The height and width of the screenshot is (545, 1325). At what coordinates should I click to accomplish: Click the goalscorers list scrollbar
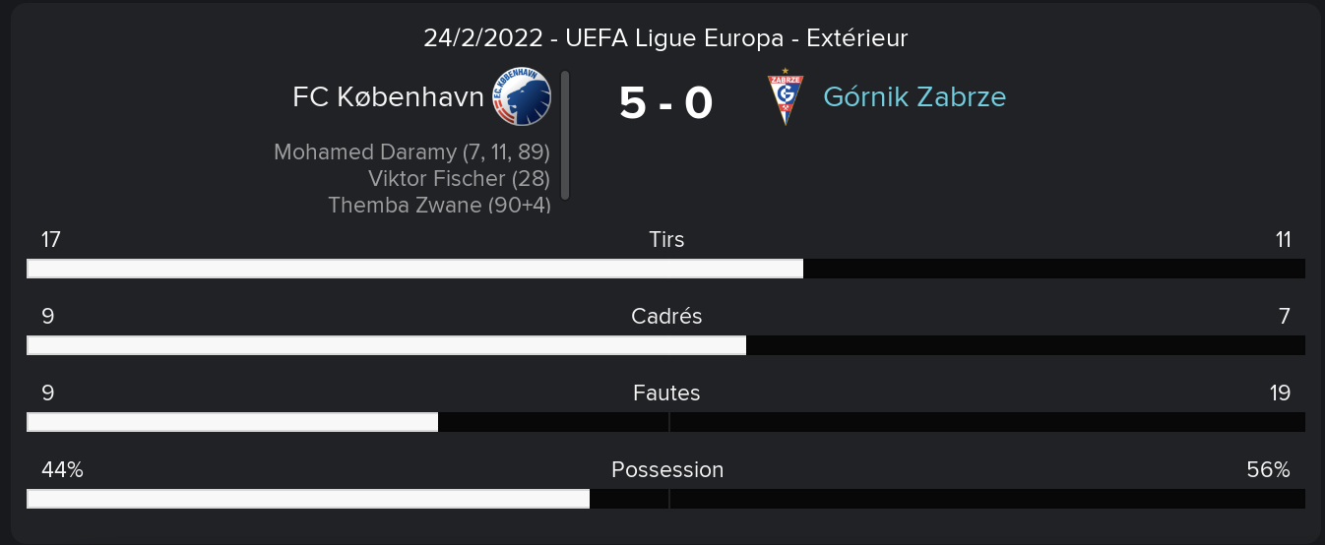(x=565, y=135)
